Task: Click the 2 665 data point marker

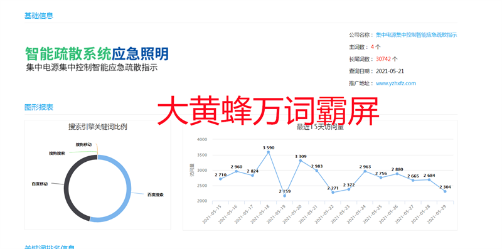Action: [x=413, y=180]
